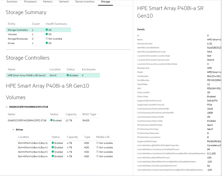Click the PCIeInterface.MaxPCIeType value Gen3
Image resolution: width=222 pixels, height=176 pixels.
click(210, 125)
